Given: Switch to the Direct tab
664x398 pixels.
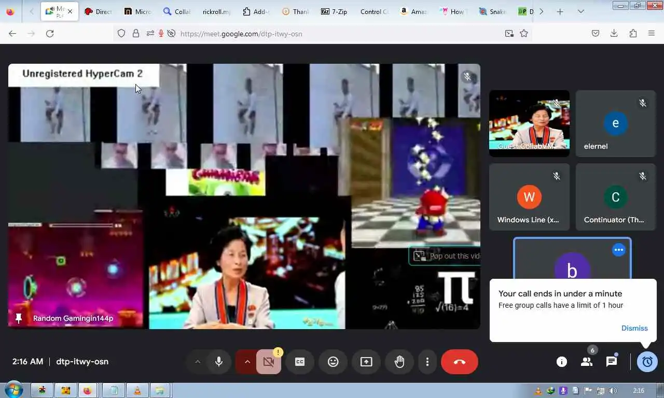Looking at the screenshot, I should [98, 11].
